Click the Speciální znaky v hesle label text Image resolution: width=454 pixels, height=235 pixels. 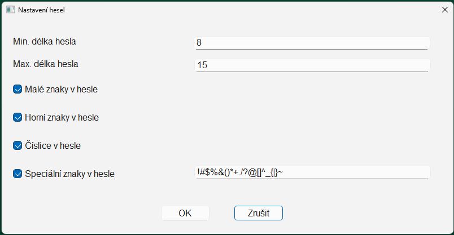(70, 174)
